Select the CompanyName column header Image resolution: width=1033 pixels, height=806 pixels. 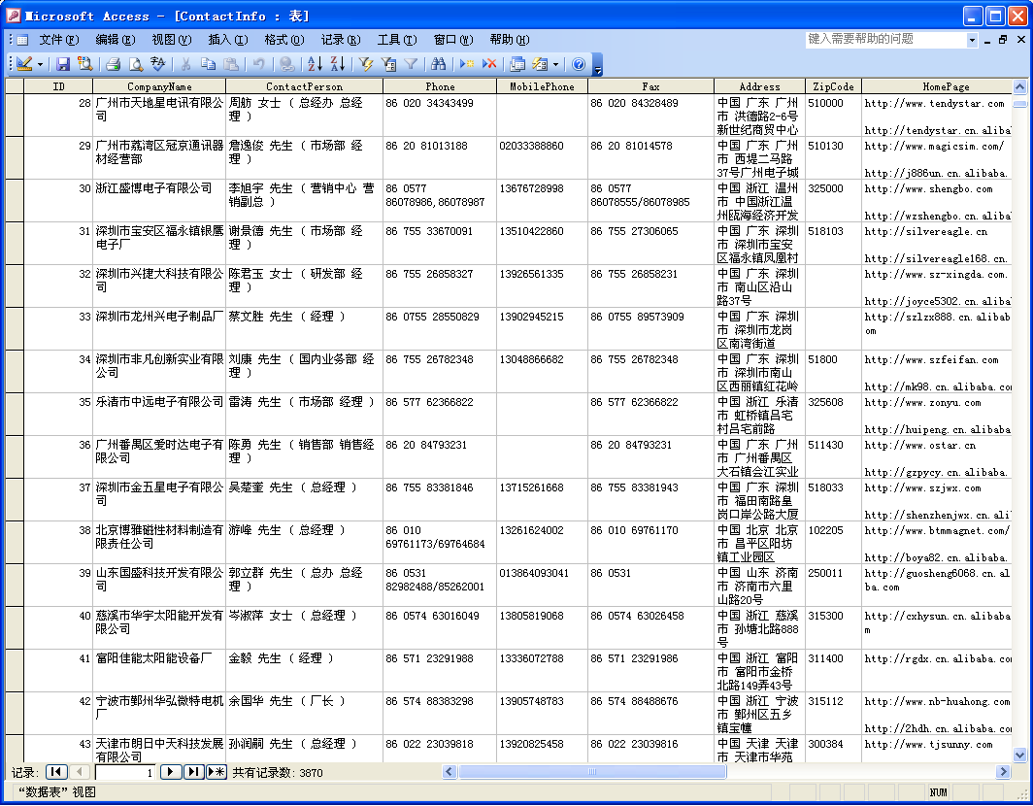159,86
